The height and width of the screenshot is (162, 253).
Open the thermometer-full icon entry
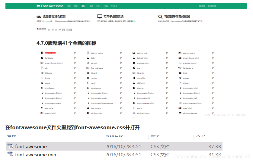tap(142, 98)
